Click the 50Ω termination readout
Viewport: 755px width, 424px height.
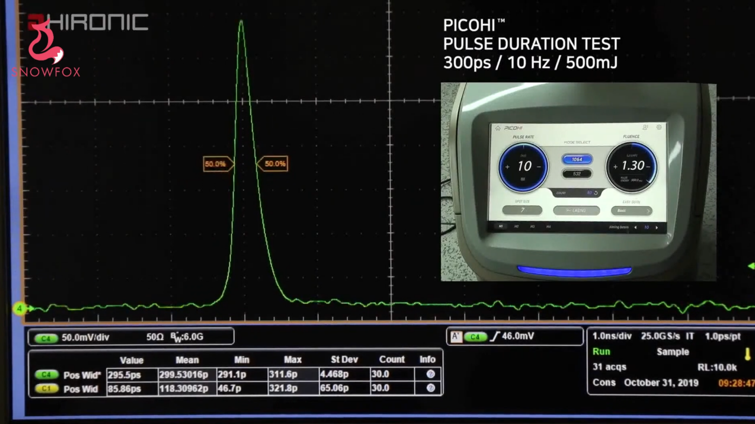[155, 337]
